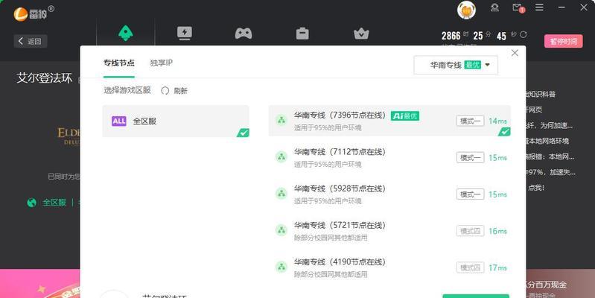
Task: Switch to the 独享IP tab
Action: pyautogui.click(x=162, y=63)
